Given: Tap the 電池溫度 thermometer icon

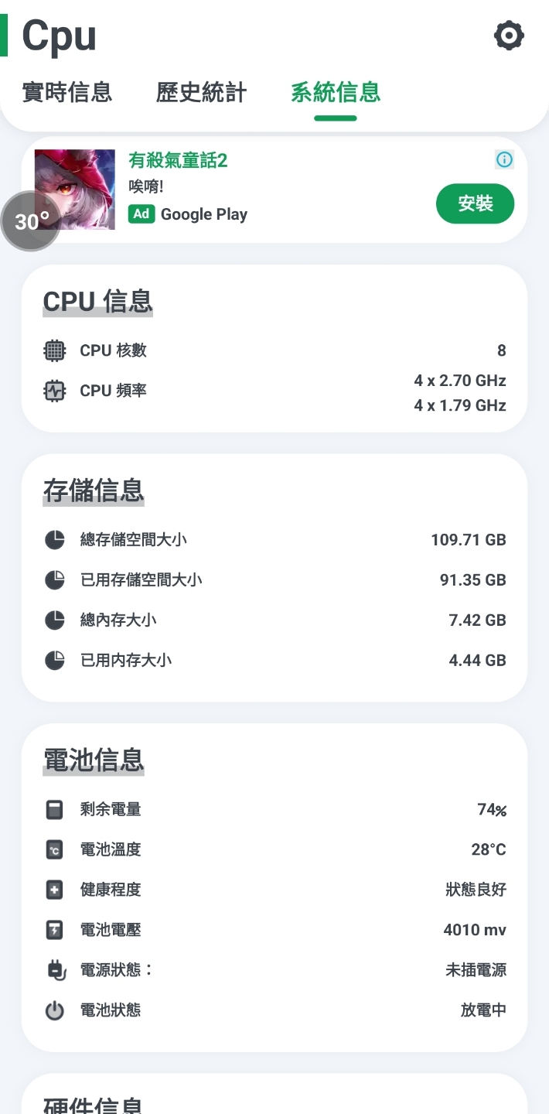Looking at the screenshot, I should click(54, 849).
